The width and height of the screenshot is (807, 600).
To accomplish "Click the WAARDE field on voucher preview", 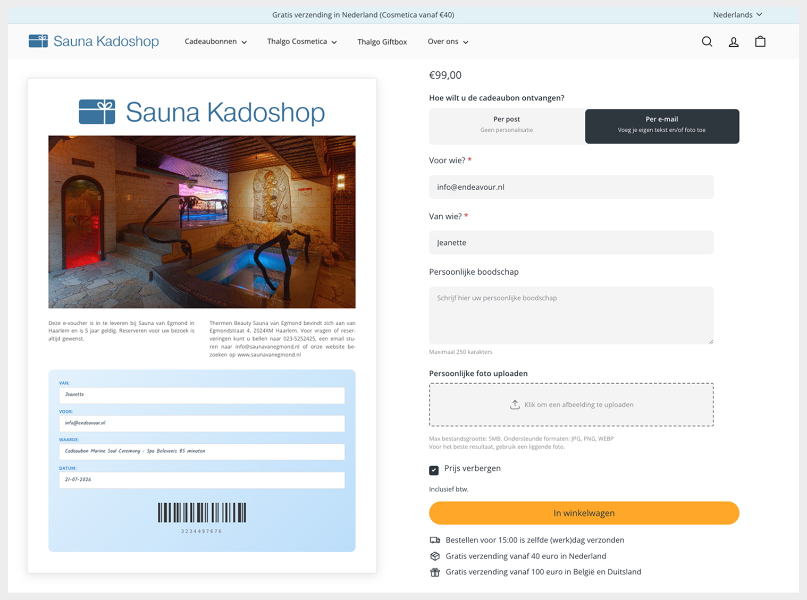I will pos(202,452).
